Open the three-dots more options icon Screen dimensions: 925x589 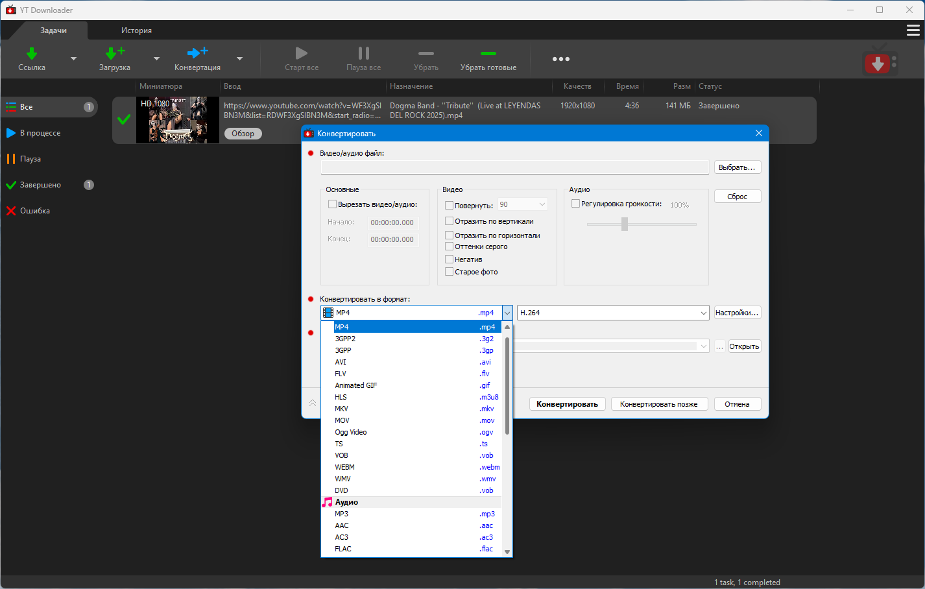560,59
